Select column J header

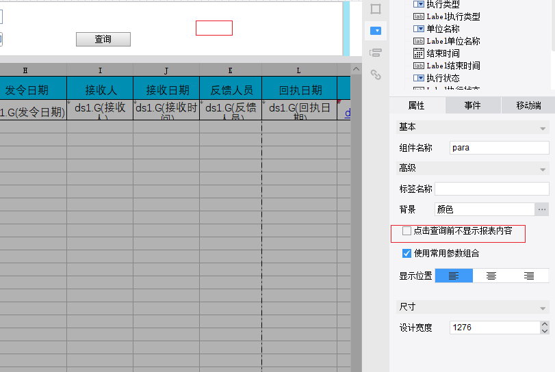tap(166, 70)
